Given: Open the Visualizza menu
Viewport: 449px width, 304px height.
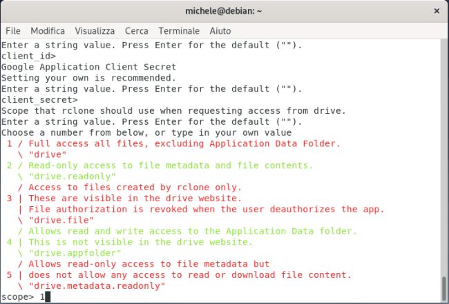Looking at the screenshot, I should pos(95,31).
